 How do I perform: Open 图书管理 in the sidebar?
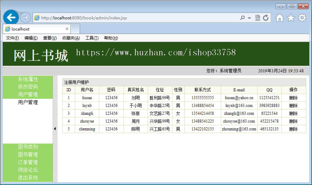click(28, 155)
